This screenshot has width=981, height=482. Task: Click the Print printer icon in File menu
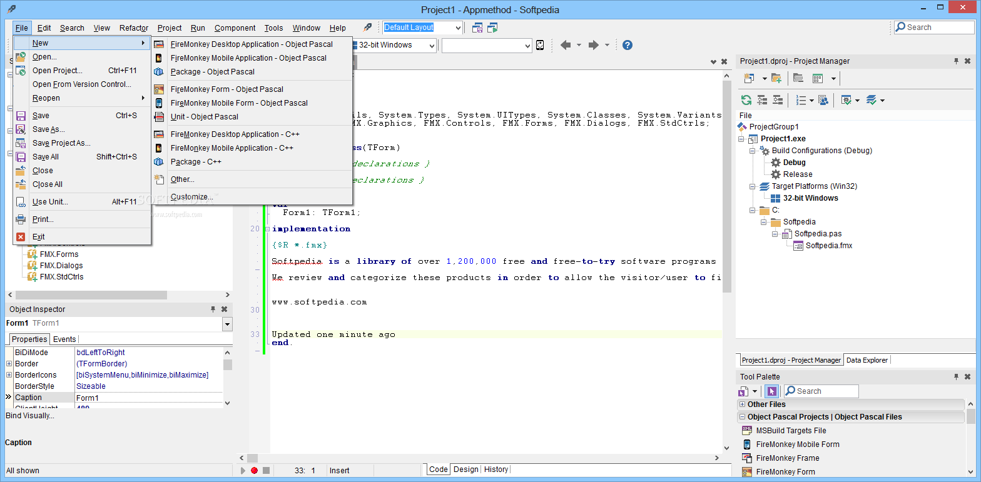(21, 219)
